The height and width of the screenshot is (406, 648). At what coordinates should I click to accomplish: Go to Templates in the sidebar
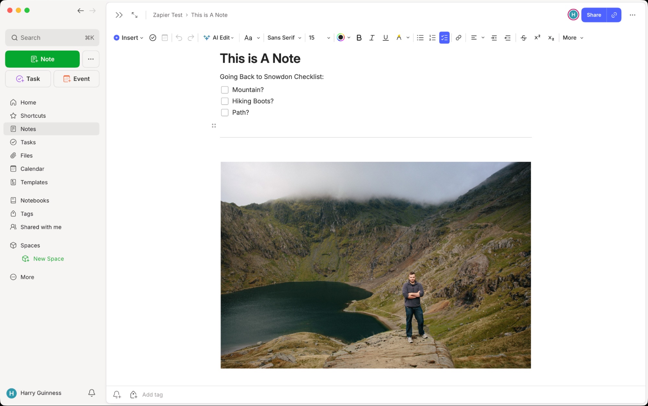pos(34,182)
